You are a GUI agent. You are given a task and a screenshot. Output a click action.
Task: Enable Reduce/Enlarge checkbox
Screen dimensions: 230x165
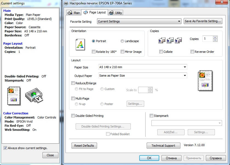pos(73,83)
